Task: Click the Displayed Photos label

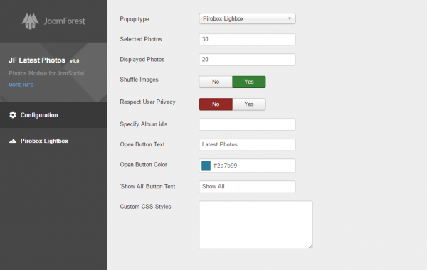Action: (x=142, y=59)
